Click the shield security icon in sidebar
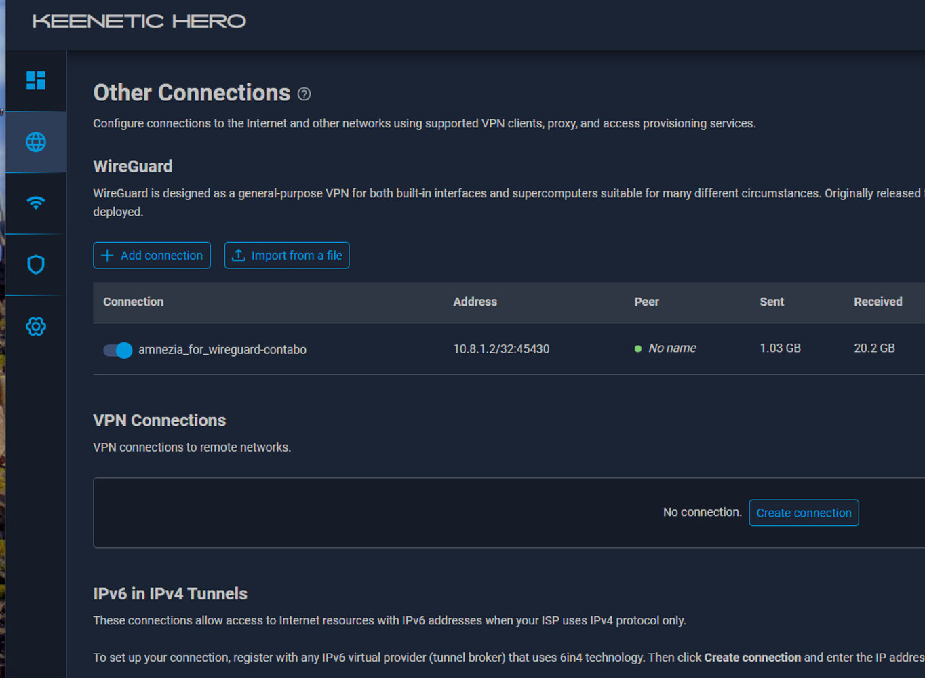 (36, 264)
